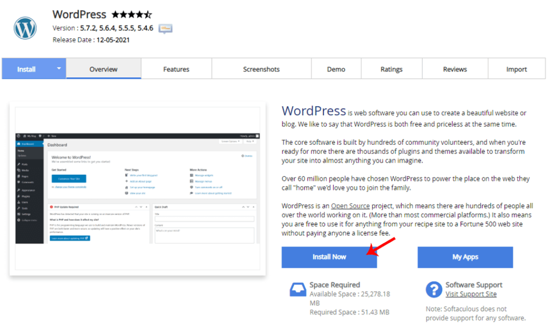Follow the Open Source link
The height and width of the screenshot is (330, 550).
pos(350,206)
